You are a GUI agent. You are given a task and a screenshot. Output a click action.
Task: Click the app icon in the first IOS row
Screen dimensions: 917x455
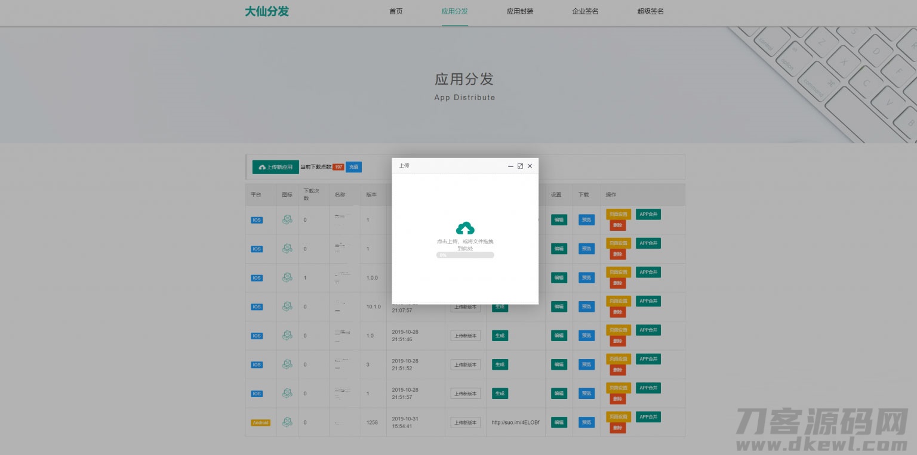[x=287, y=219]
